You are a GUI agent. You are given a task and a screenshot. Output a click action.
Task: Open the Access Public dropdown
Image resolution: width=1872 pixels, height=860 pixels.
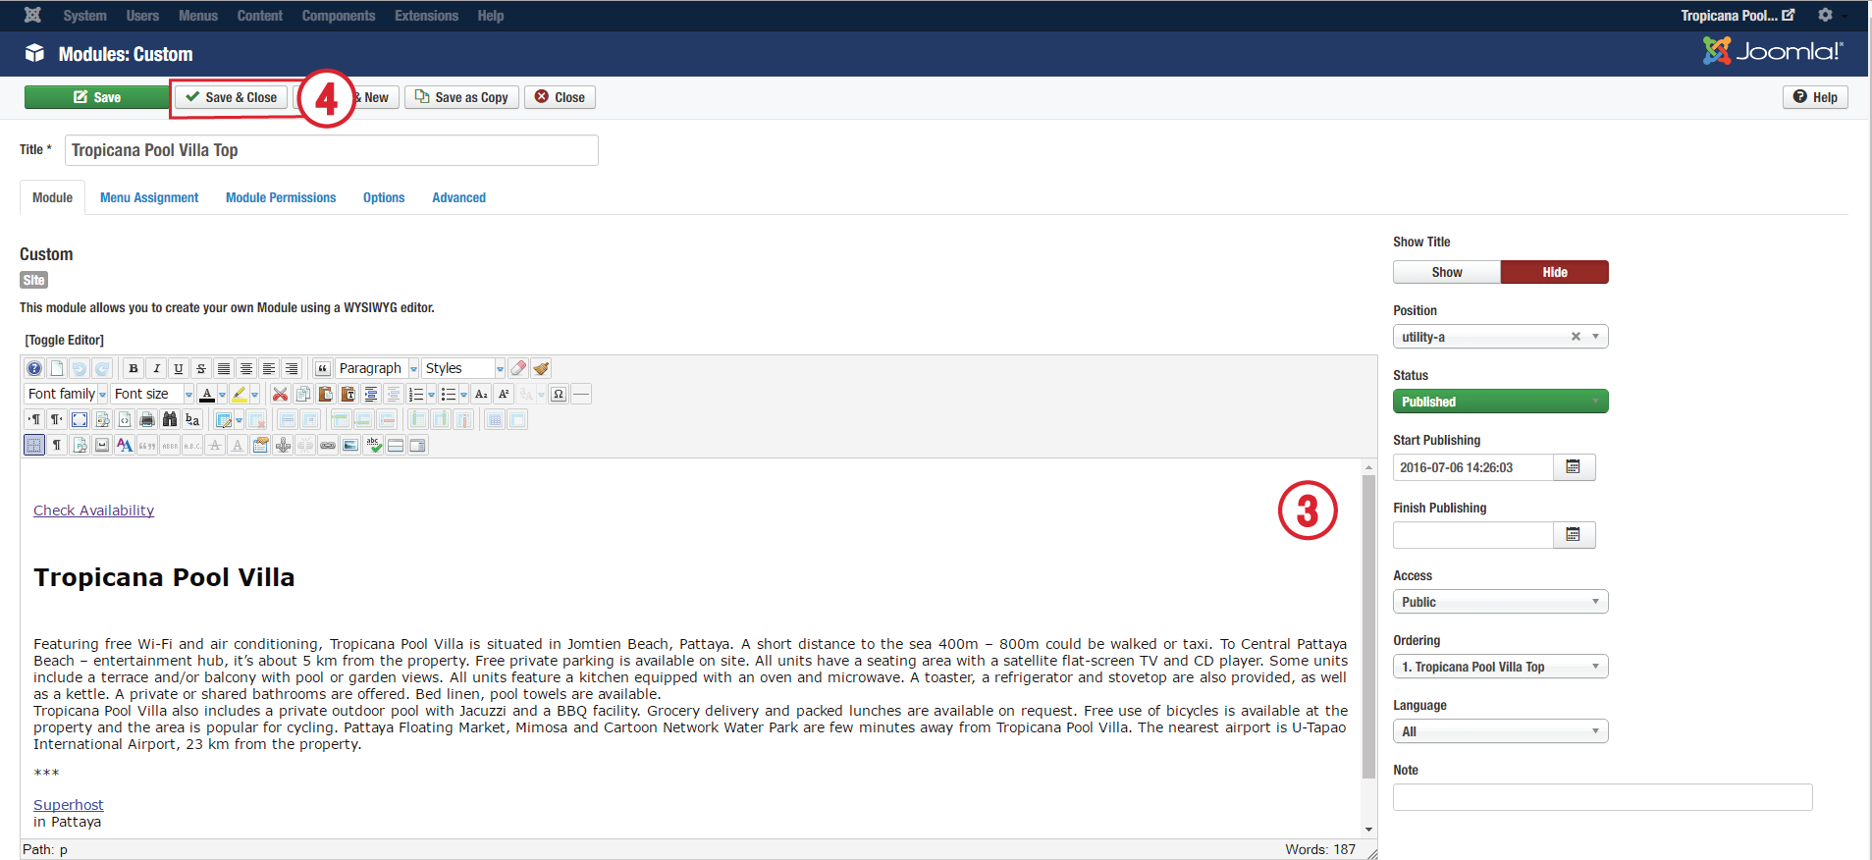pos(1500,602)
